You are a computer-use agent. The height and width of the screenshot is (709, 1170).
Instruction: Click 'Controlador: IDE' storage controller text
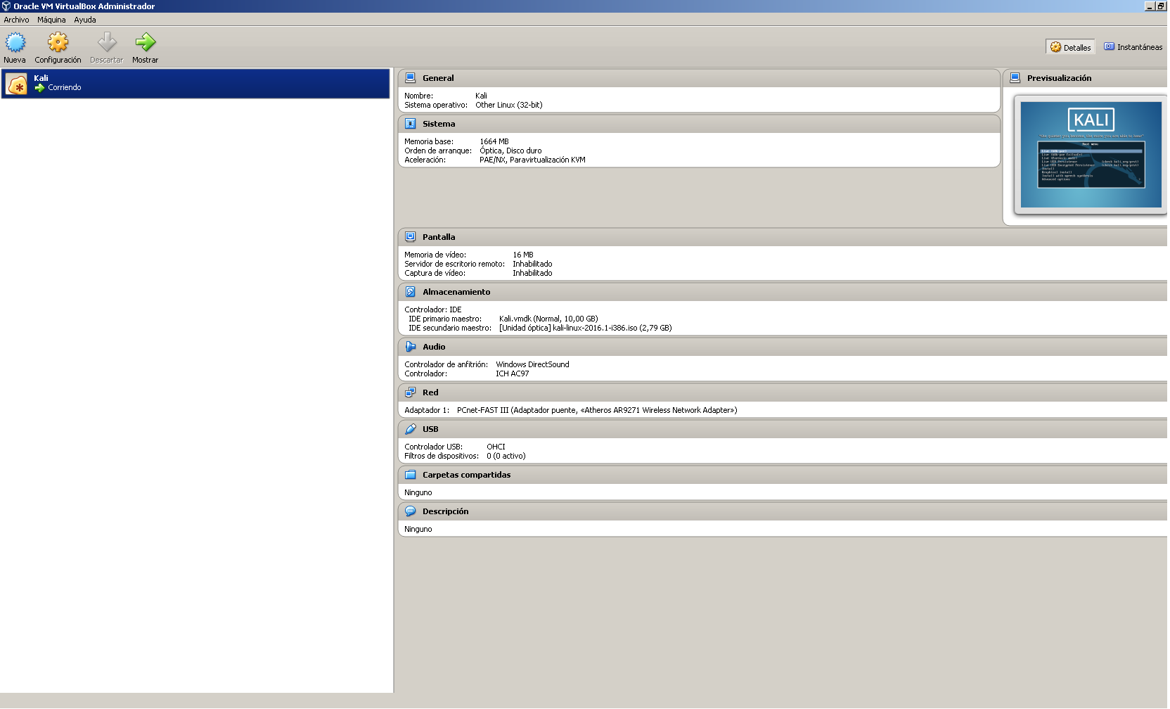pos(433,310)
